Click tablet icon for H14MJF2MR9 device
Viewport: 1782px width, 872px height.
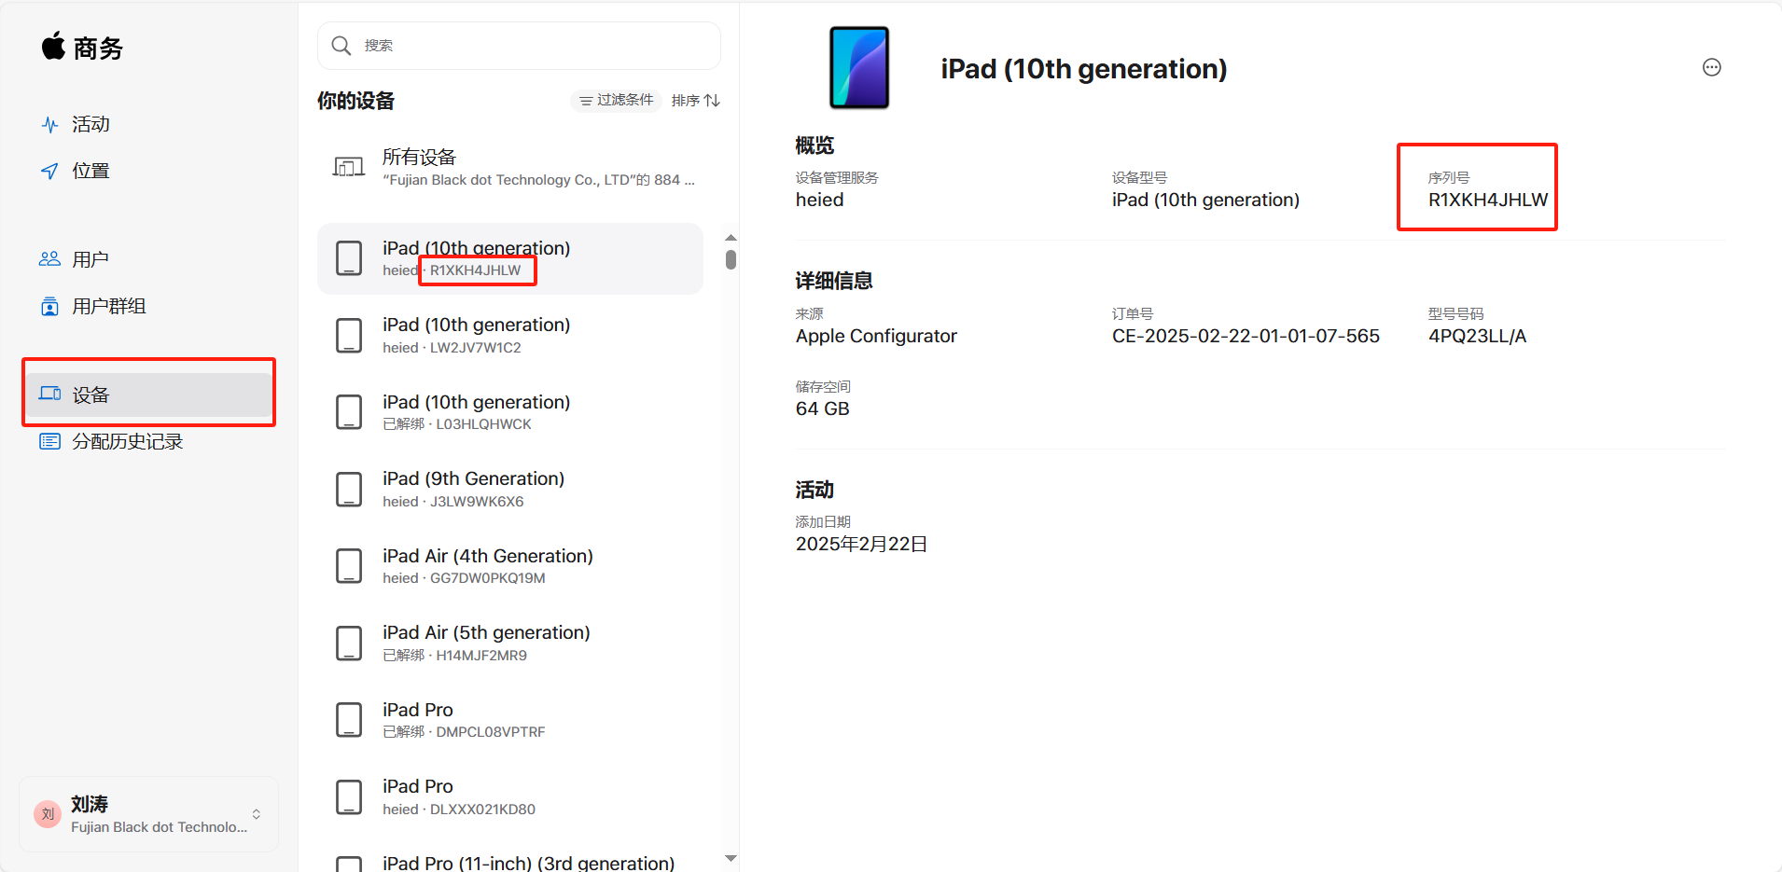pos(349,644)
